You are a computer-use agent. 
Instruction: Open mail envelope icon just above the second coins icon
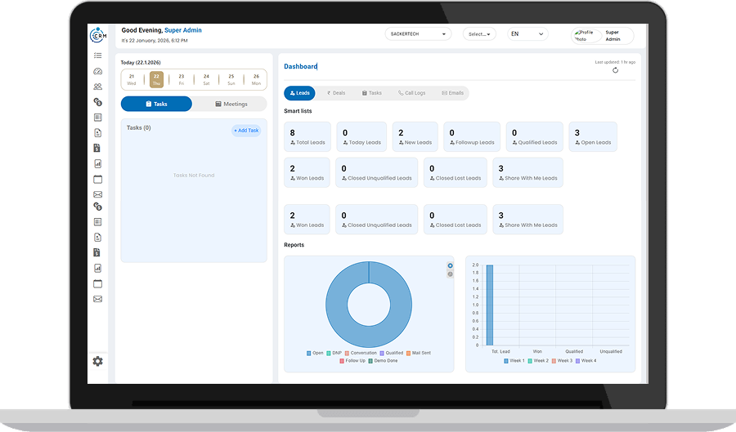coord(97,194)
